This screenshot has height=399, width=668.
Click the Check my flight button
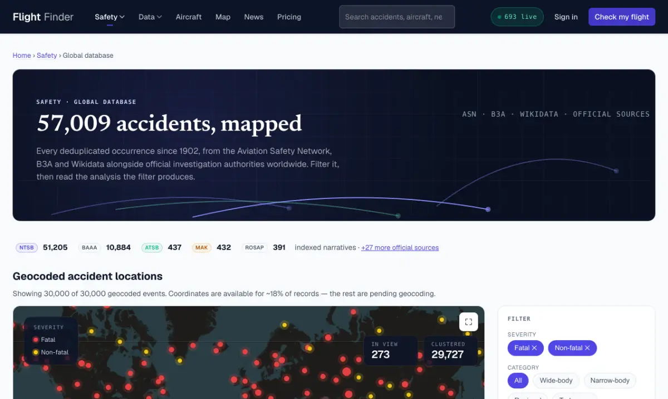click(x=622, y=17)
